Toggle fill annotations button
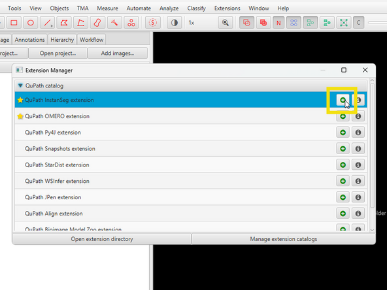The image size is (387, 290). (x=263, y=23)
